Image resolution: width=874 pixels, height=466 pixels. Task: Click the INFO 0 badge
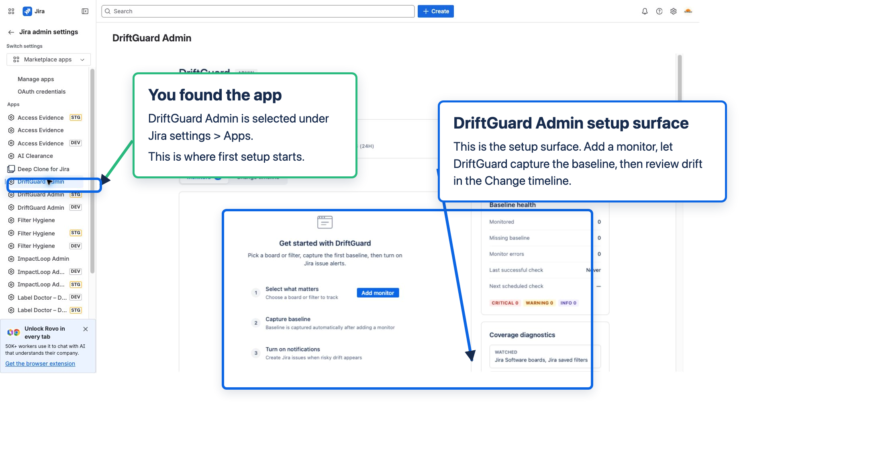(x=568, y=303)
